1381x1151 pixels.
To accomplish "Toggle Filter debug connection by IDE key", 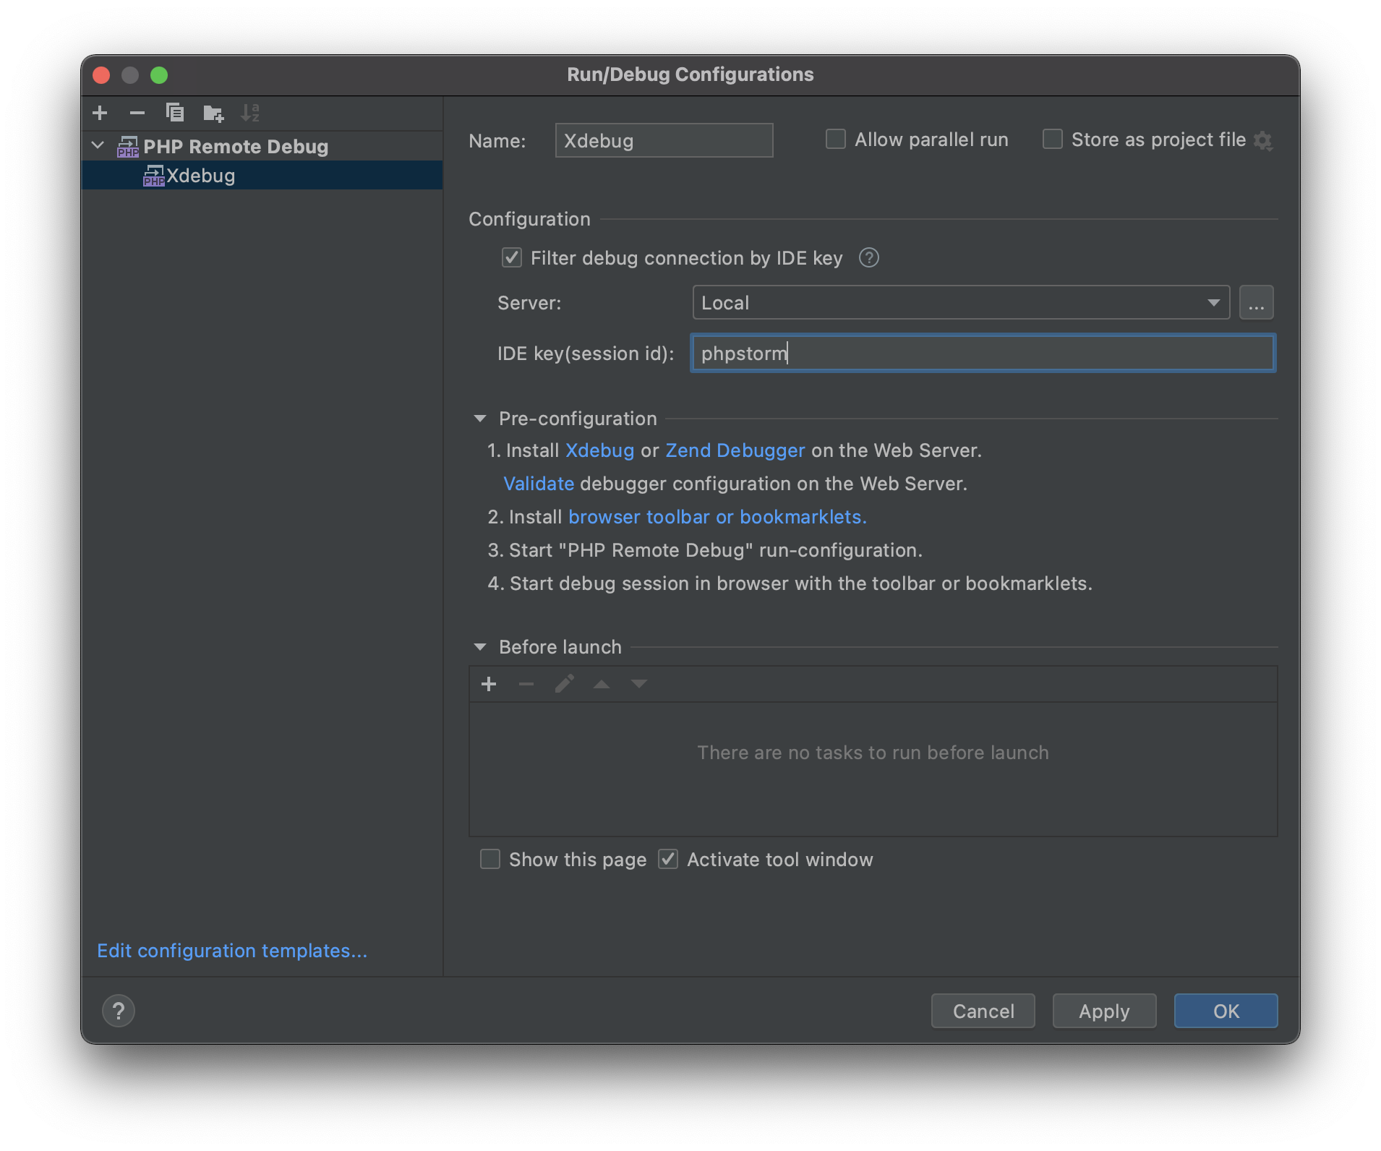I will [x=512, y=258].
